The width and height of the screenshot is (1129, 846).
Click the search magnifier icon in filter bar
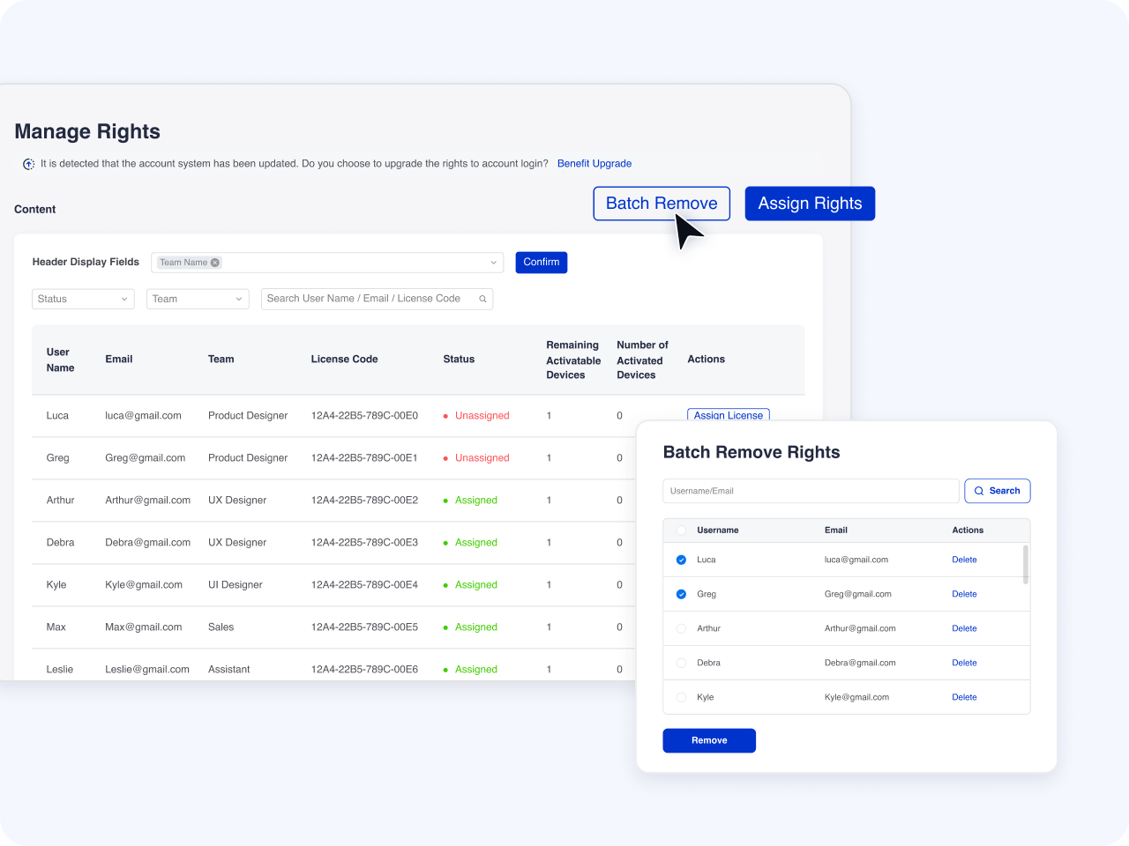pos(482,299)
